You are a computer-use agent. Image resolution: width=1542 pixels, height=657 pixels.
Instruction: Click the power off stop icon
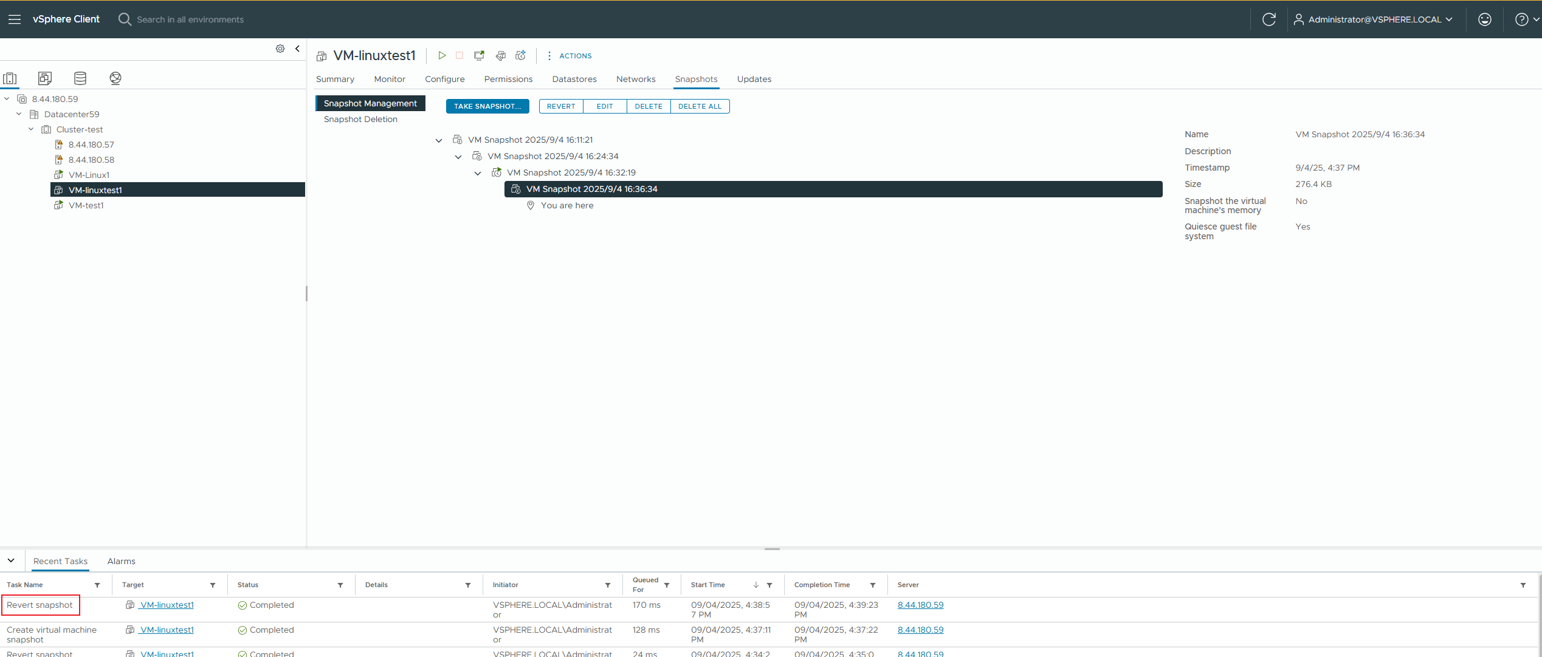point(460,55)
